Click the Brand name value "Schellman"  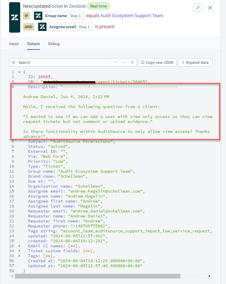(71, 176)
